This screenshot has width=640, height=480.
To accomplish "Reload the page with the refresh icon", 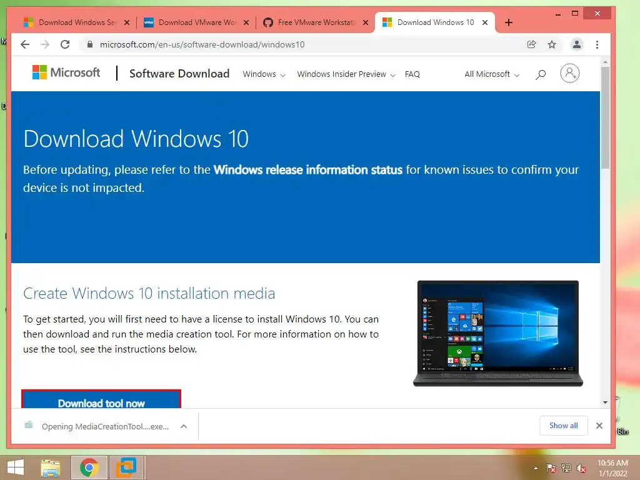I will pyautogui.click(x=65, y=44).
